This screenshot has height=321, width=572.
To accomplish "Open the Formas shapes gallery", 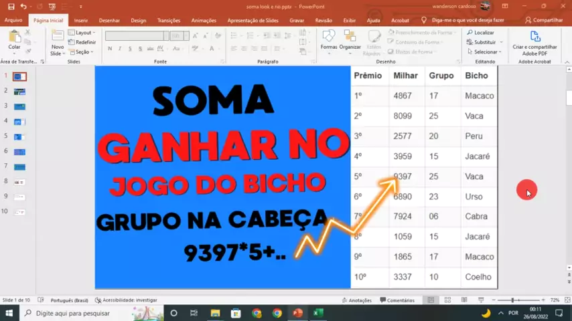I will coord(329,39).
